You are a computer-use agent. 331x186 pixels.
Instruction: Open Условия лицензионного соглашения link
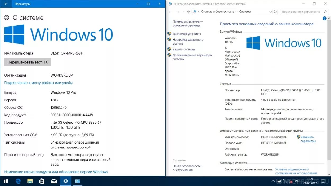[296, 171]
